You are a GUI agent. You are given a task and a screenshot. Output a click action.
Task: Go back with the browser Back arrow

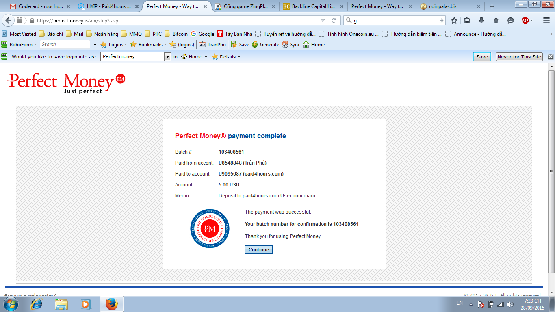click(8, 20)
